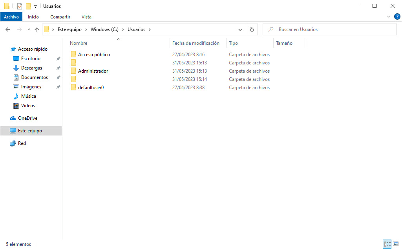
Task: Switch to details view layout
Action: [x=387, y=244]
